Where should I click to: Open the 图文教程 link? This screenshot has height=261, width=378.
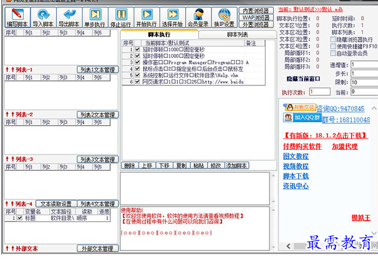[x=296, y=156]
